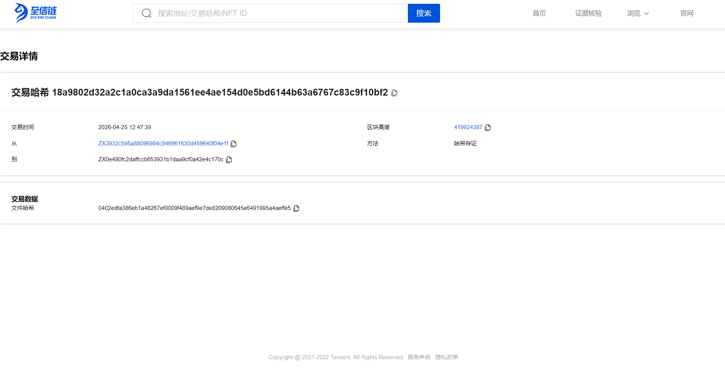Follow the block height 419924387 link

tap(468, 127)
